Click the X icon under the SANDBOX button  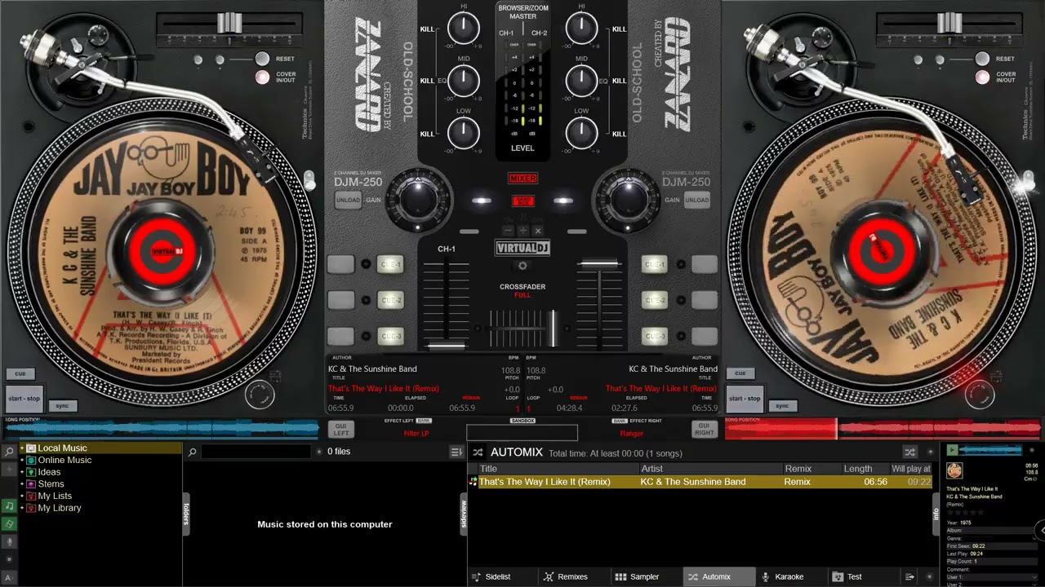point(537,231)
